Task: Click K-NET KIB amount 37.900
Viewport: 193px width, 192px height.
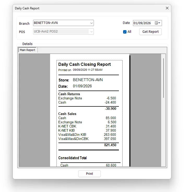Action: [x=111, y=131]
